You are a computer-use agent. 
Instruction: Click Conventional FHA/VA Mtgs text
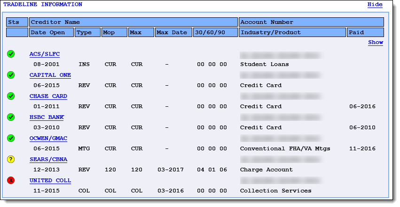(x=285, y=149)
